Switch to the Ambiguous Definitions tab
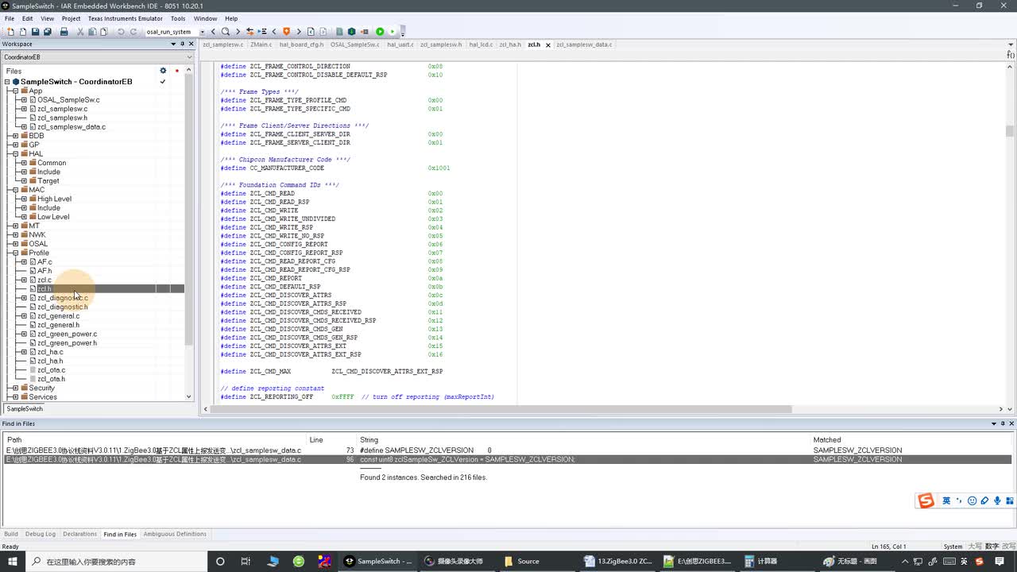The width and height of the screenshot is (1017, 572). click(175, 534)
